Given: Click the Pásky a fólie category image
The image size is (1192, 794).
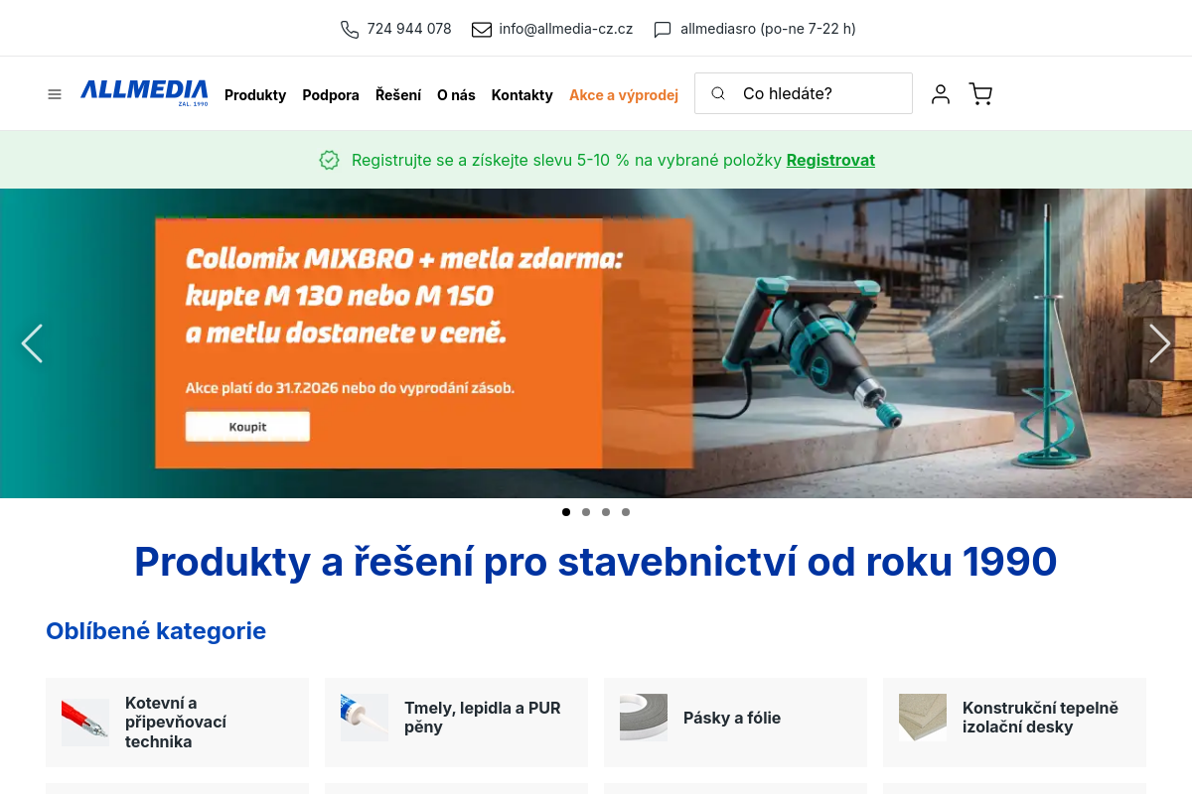Looking at the screenshot, I should [x=644, y=718].
